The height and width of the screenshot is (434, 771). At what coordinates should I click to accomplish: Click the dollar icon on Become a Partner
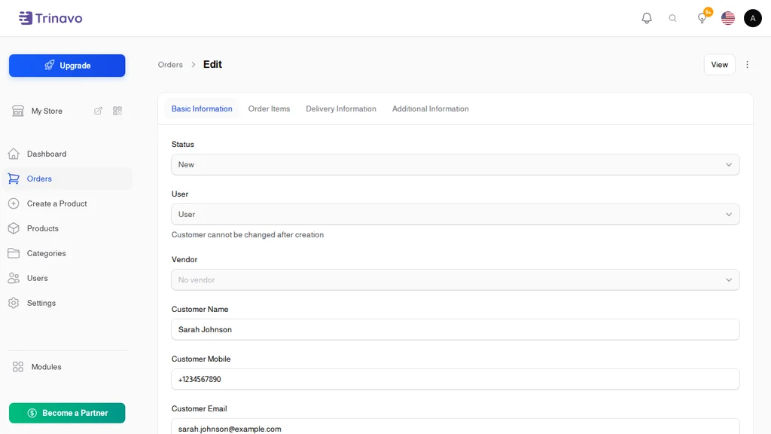[x=32, y=413]
